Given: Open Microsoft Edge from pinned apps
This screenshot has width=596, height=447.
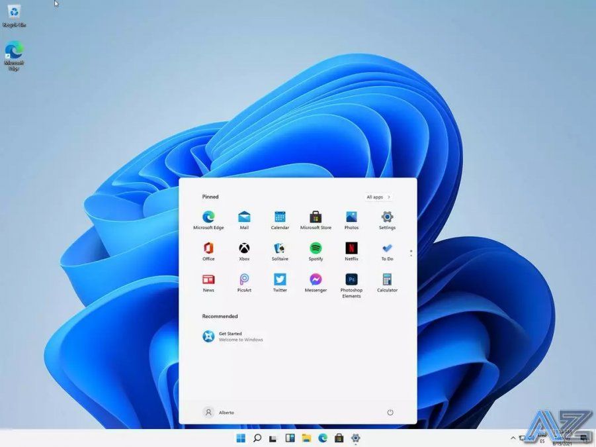Looking at the screenshot, I should 208,217.
